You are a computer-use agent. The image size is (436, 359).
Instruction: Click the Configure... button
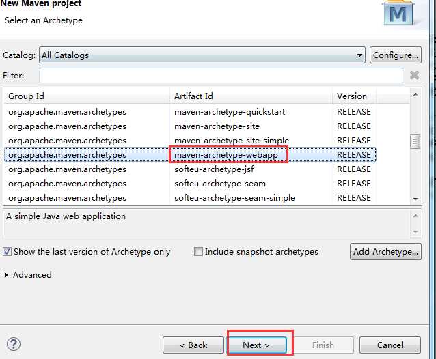coord(396,55)
